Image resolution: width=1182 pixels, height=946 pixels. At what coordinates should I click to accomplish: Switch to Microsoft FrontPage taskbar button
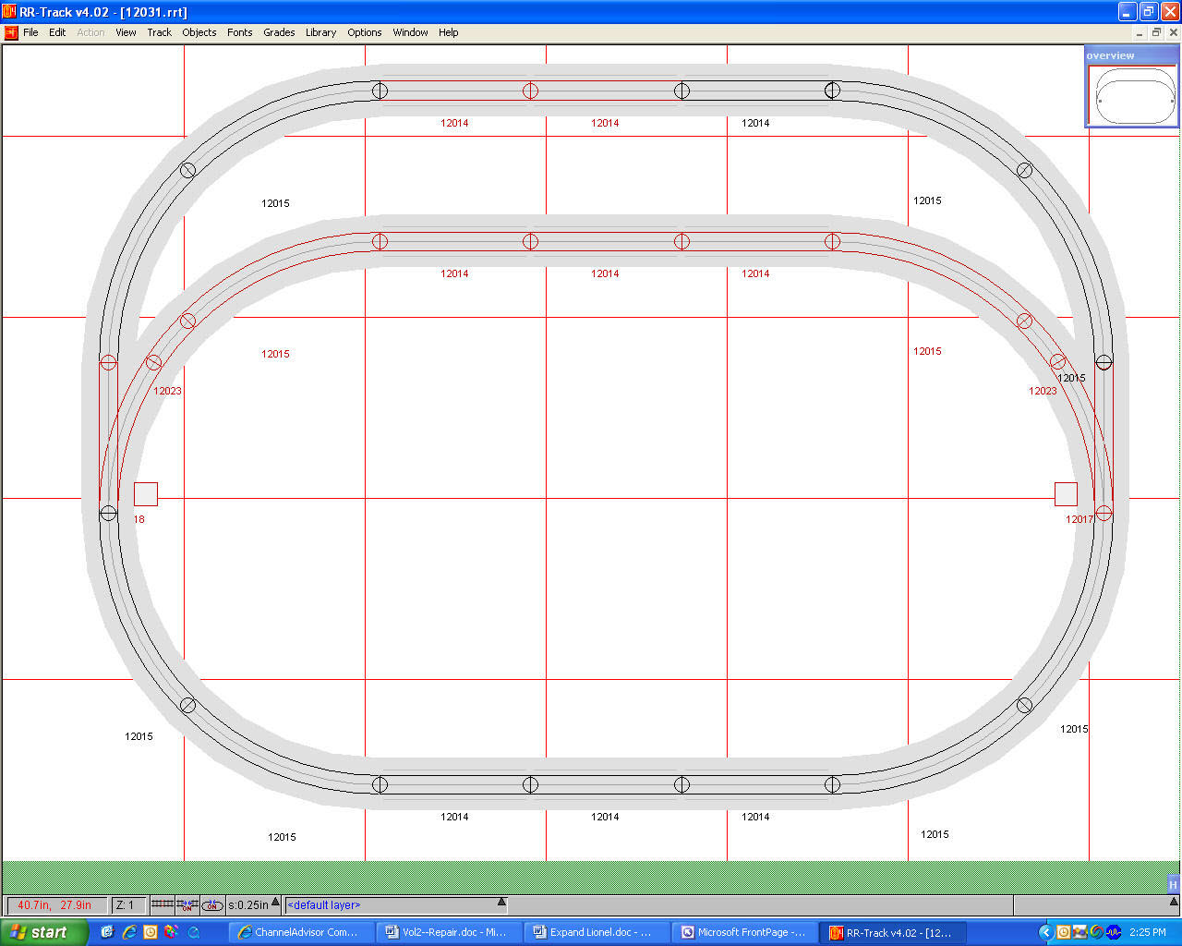pos(743,932)
